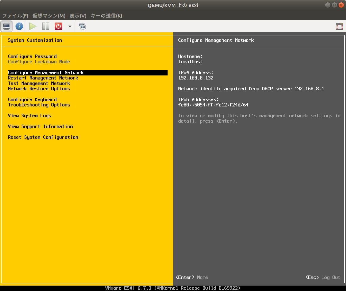Click the Configure Management Network panel heading
The width and height of the screenshot is (346, 291).
tap(216, 40)
